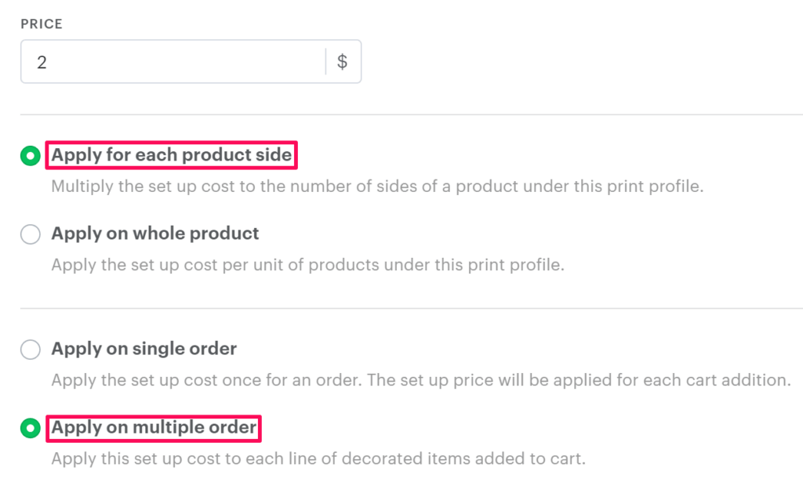The width and height of the screenshot is (803, 482).
Task: Enable the 'Apply on single order' radio option
Action: point(30,350)
